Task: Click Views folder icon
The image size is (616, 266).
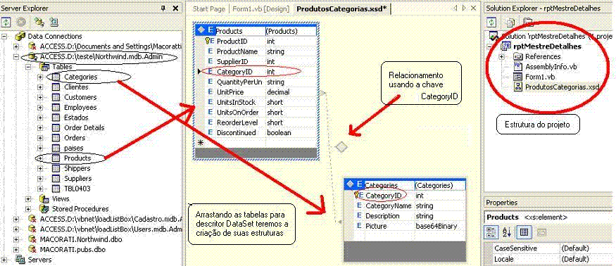Action: 44,199
